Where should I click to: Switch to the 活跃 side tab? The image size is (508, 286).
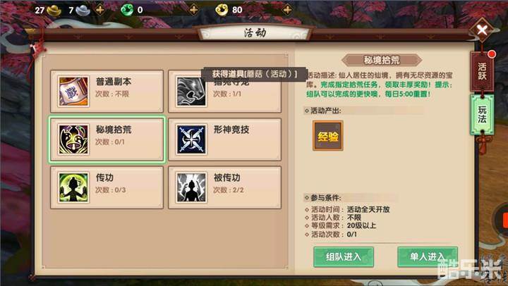482,71
